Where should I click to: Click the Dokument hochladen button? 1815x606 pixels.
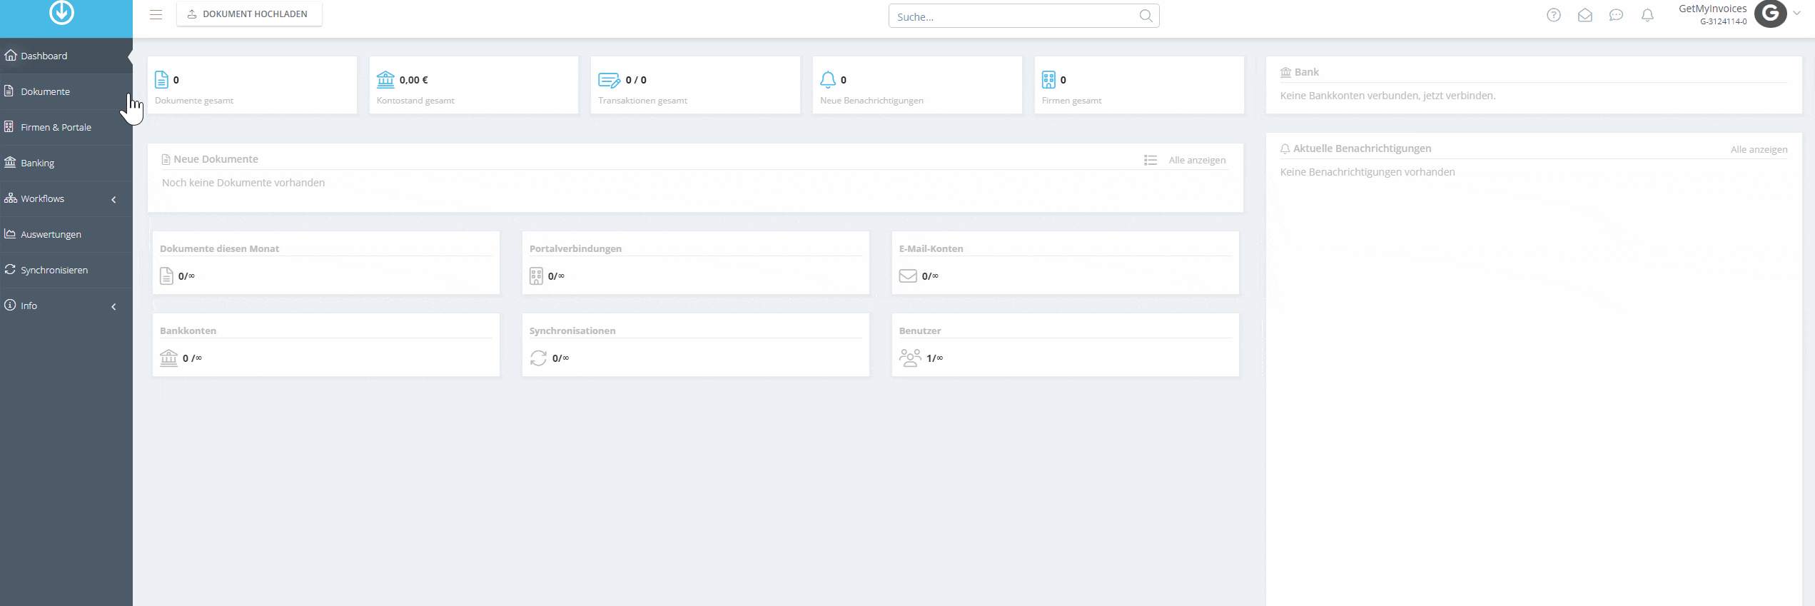point(249,14)
